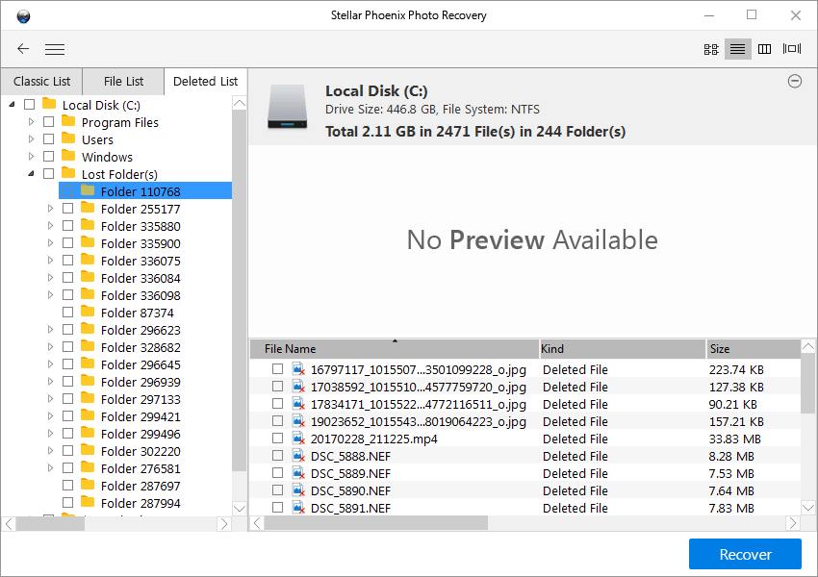This screenshot has height=577, width=818.
Task: Click folder icon for Users
Action: pos(68,139)
